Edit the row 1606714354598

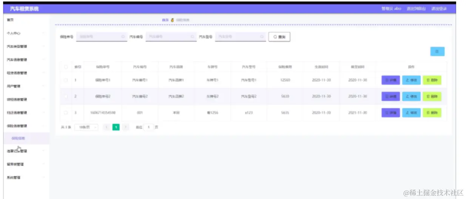(x=411, y=113)
